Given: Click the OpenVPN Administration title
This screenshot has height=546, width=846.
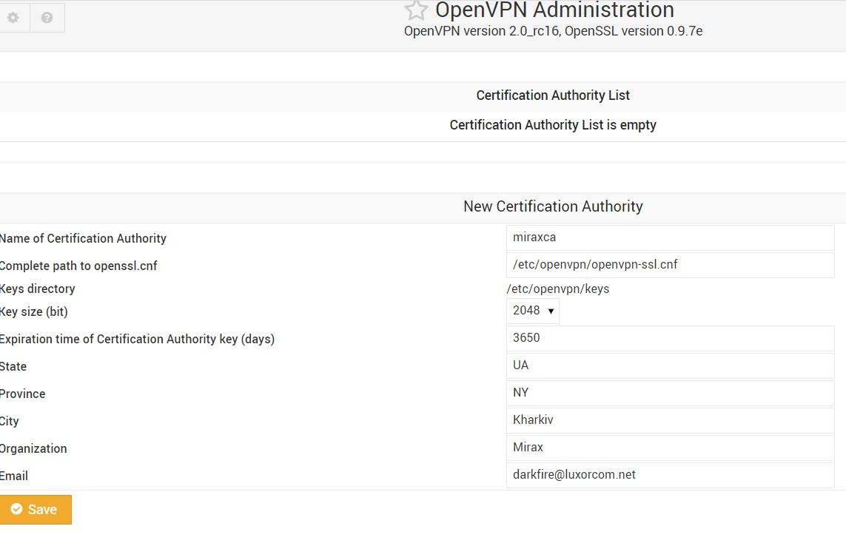Looking at the screenshot, I should pos(554,10).
